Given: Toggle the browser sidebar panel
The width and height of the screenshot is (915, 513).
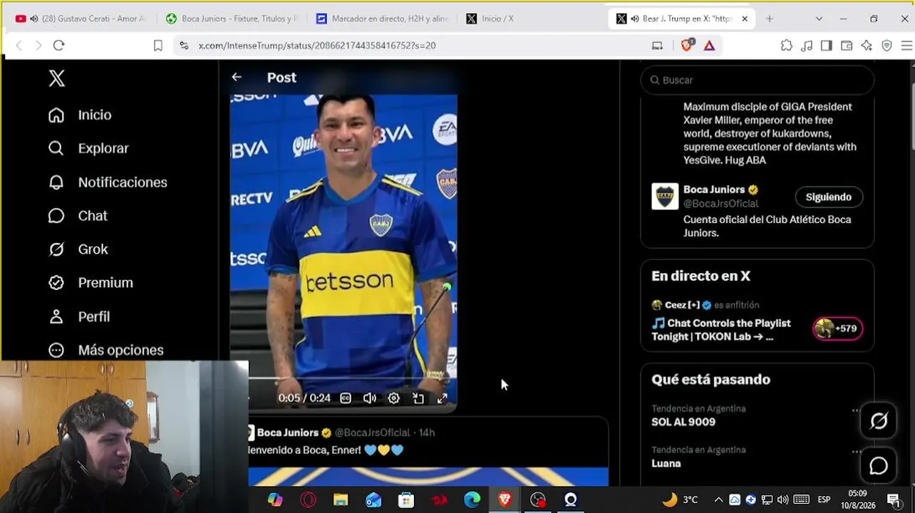Looking at the screenshot, I should tap(827, 46).
